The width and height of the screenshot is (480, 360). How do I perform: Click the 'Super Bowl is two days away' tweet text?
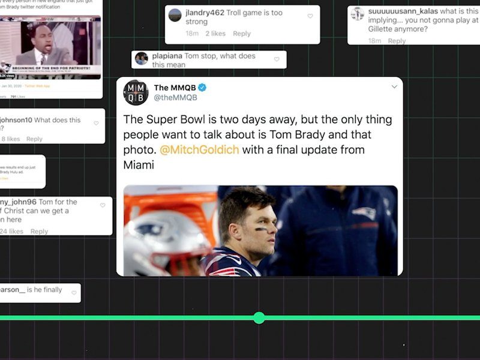(257, 142)
